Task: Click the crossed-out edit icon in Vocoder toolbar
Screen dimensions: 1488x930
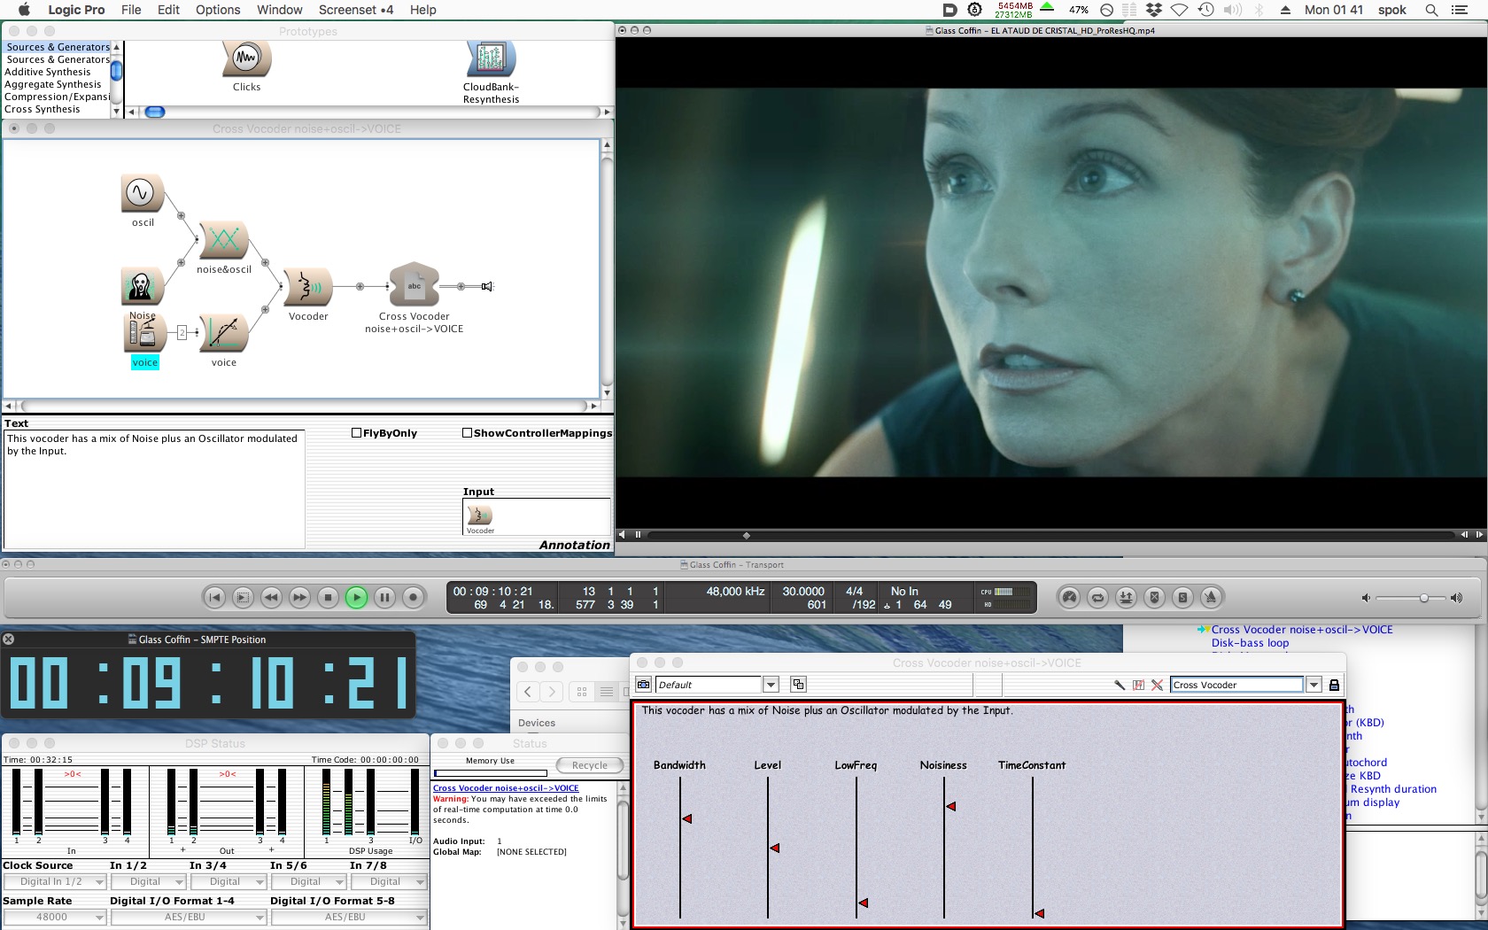Action: 1138,685
